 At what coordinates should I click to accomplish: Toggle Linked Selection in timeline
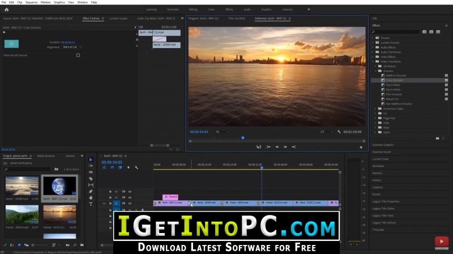(x=120, y=167)
